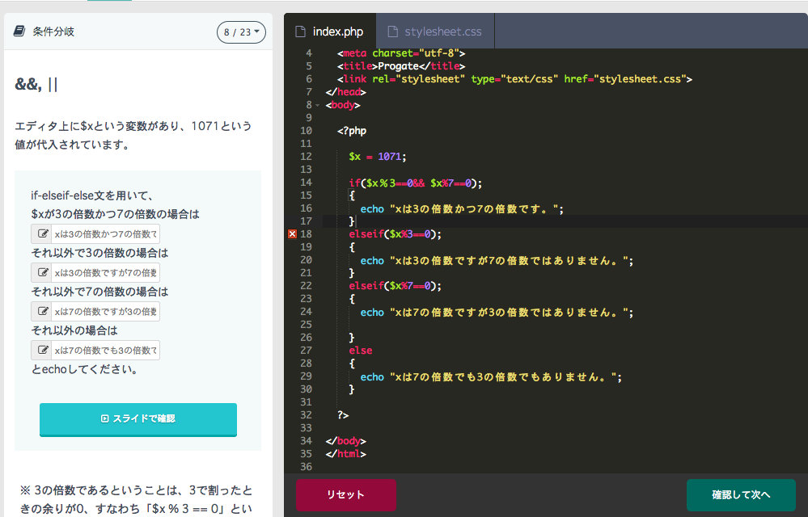Click the red error marker on line 18
The width and height of the screenshot is (808, 517).
pyautogui.click(x=292, y=234)
